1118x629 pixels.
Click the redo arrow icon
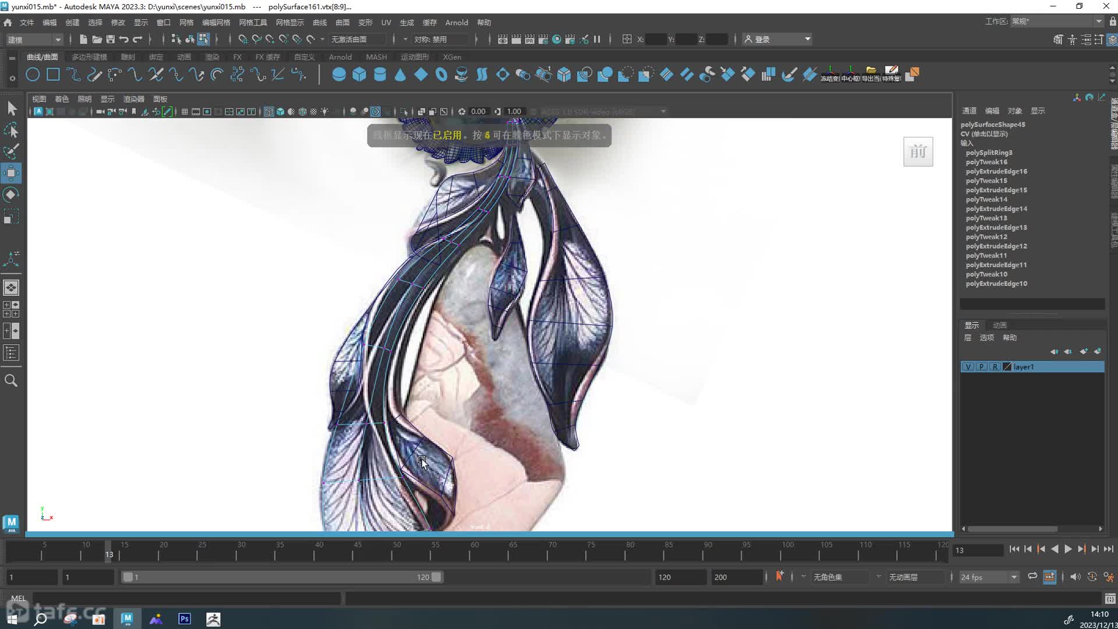137,39
